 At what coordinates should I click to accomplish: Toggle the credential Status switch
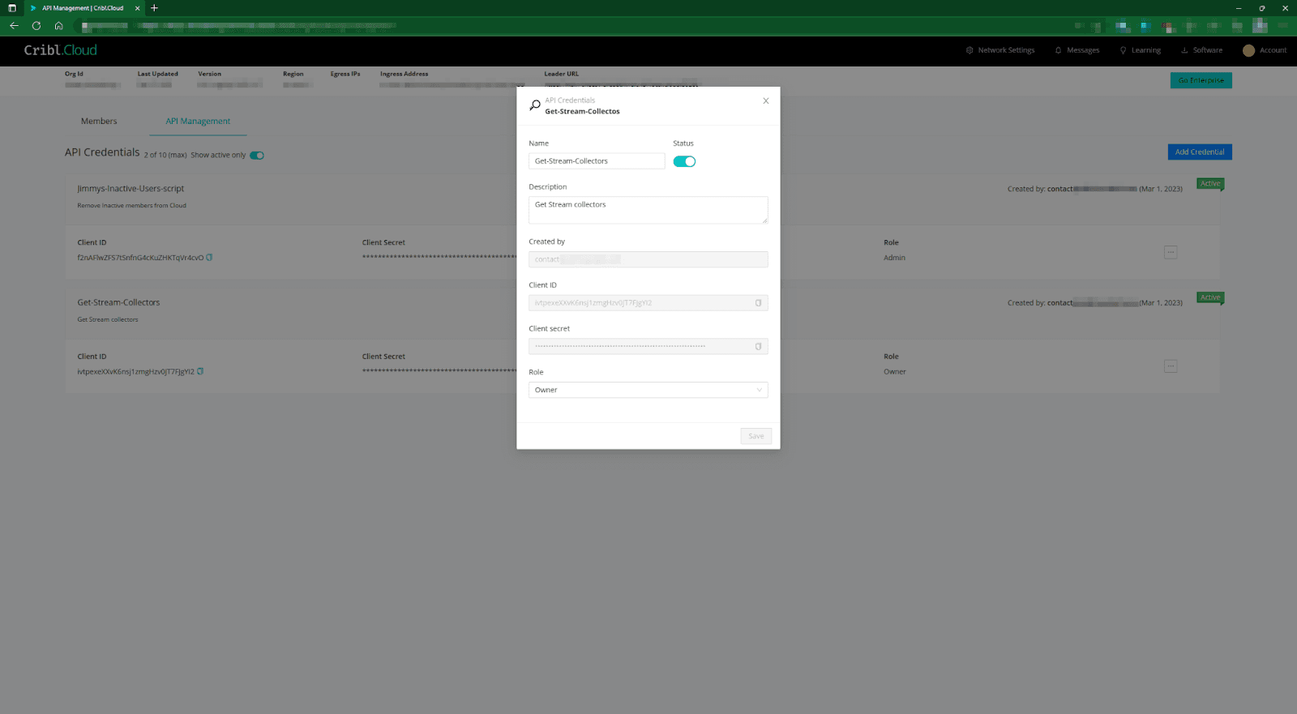(684, 161)
